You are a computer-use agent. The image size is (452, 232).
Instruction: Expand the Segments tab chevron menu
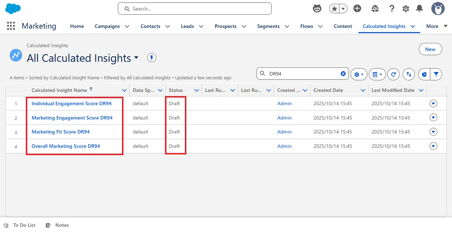(287, 26)
